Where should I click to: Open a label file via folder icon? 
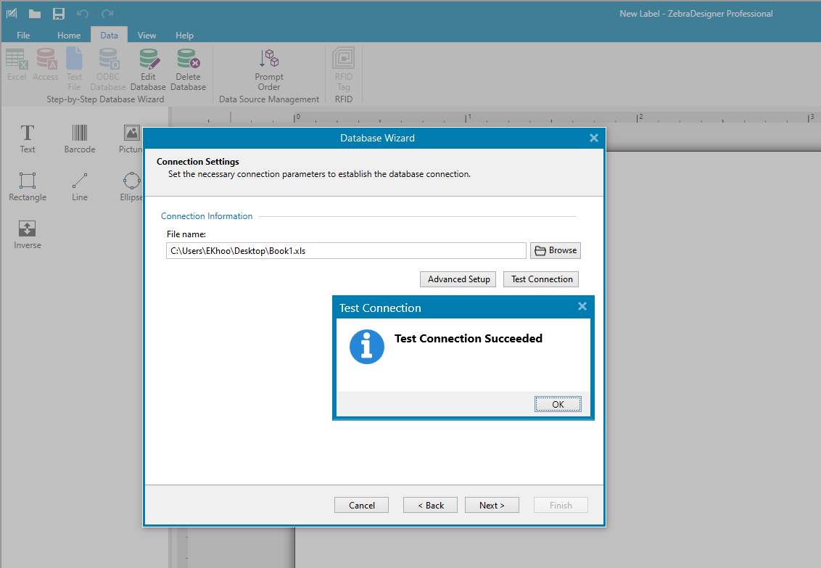point(35,14)
